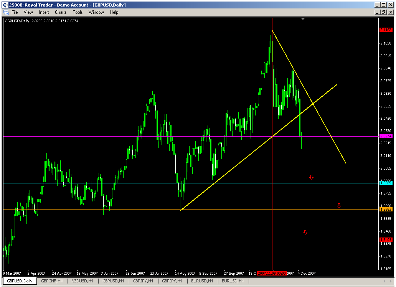Click the orange 1.9663 price label
The width and height of the screenshot is (396, 287).
[386, 209]
